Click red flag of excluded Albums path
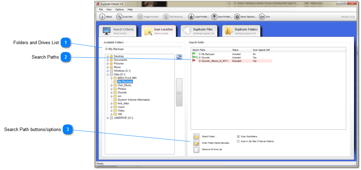This screenshot has height=170, width=361. [194, 61]
